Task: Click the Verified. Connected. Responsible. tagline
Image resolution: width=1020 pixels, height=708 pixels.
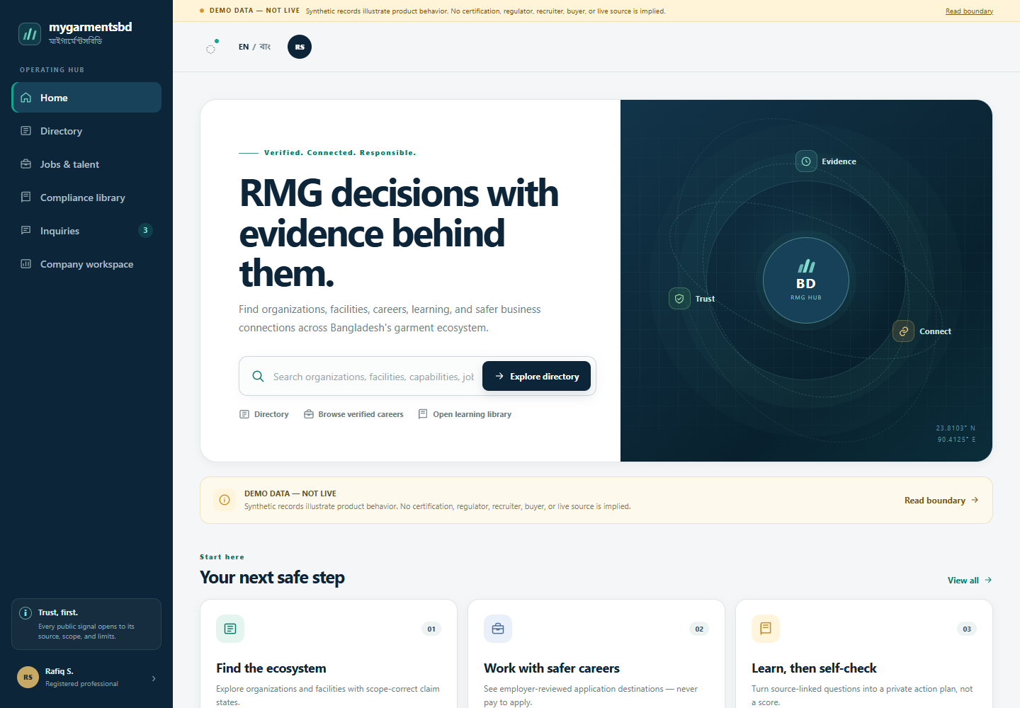Action: point(340,153)
